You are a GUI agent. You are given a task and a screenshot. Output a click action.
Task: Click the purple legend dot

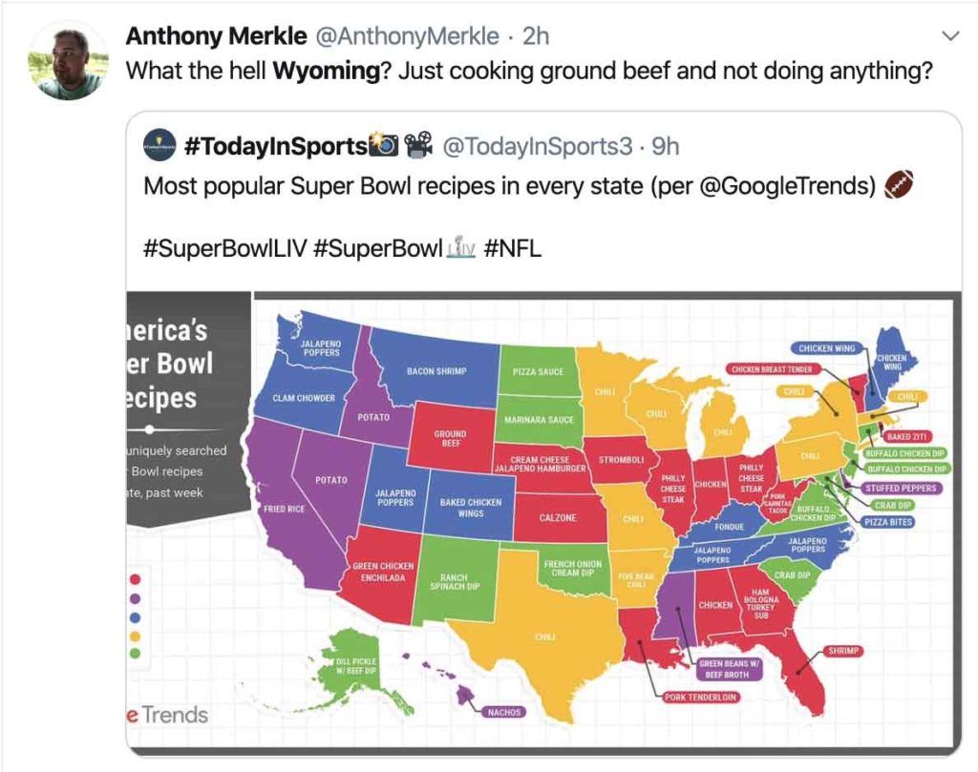[x=135, y=598]
